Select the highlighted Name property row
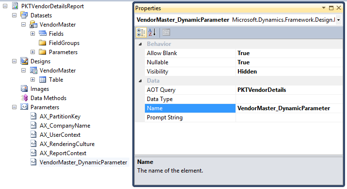The width and height of the screenshot is (347, 189). [x=243, y=108]
